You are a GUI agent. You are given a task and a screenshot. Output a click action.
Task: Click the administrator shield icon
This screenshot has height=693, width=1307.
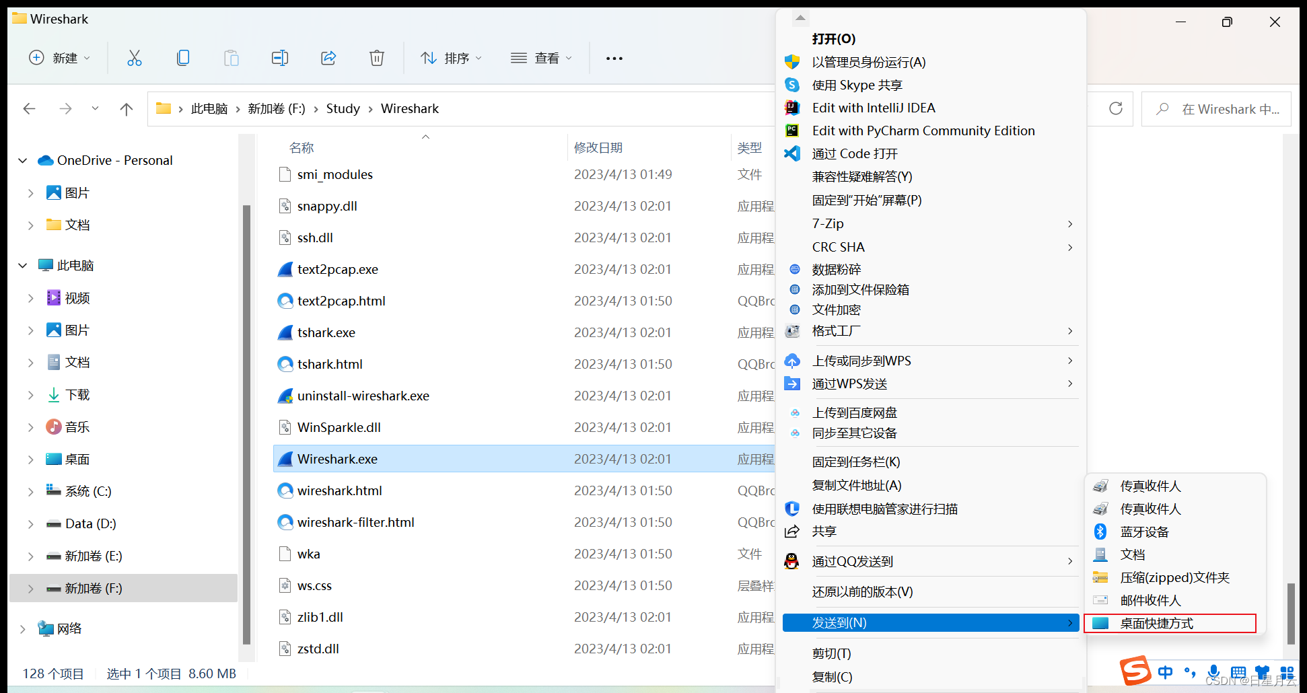click(x=792, y=62)
